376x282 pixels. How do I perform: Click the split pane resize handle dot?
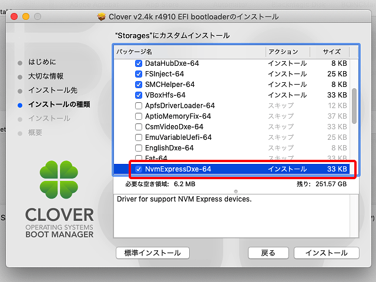(x=236, y=192)
